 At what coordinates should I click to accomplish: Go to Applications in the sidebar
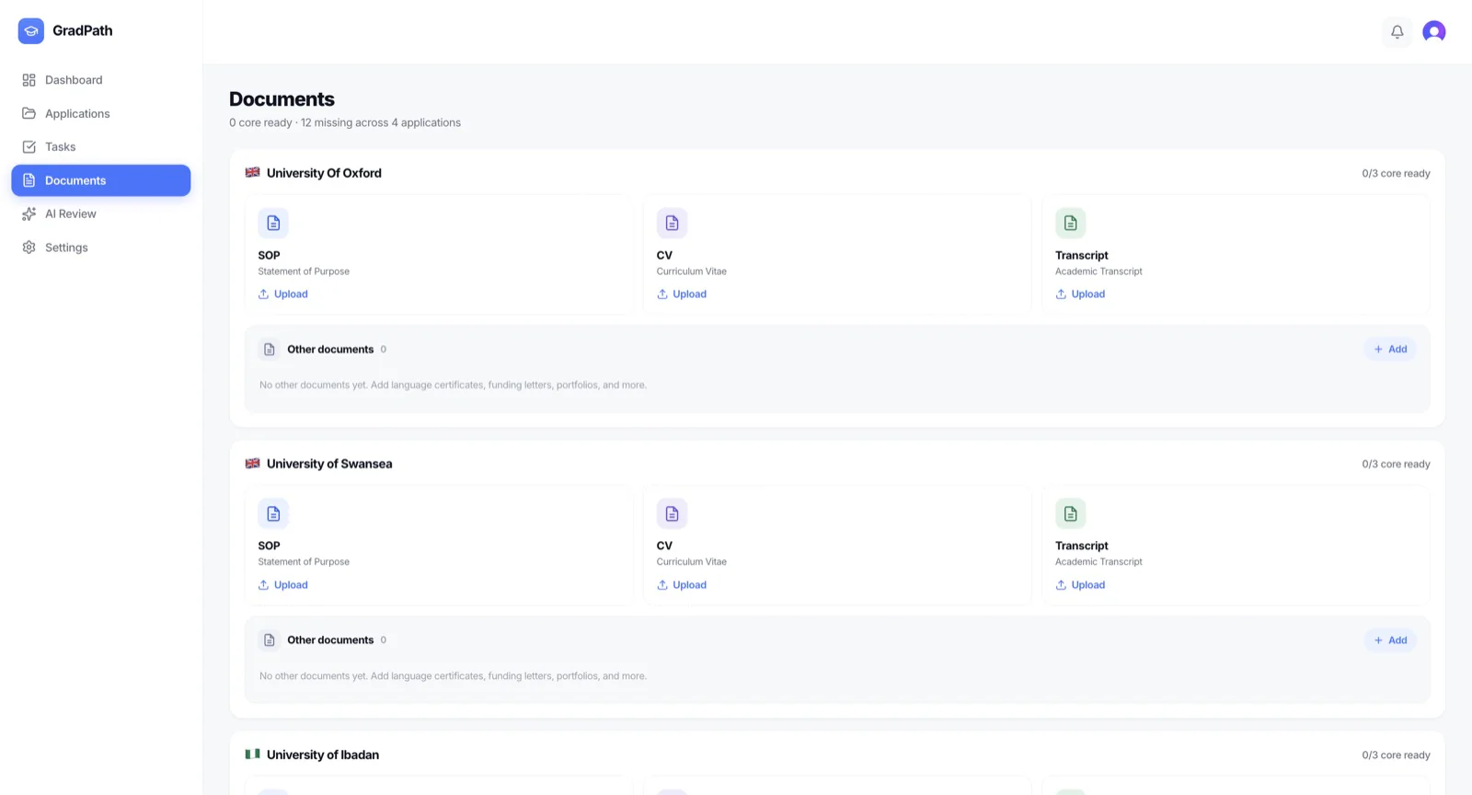[x=101, y=113]
